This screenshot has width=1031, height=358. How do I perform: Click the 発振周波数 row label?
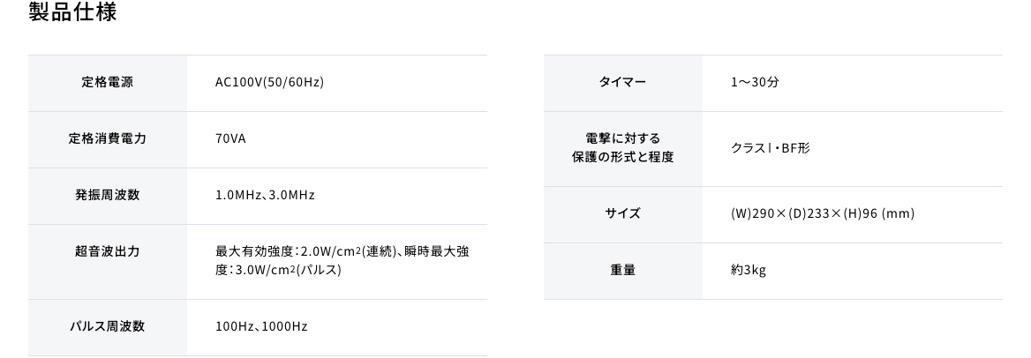[107, 196]
